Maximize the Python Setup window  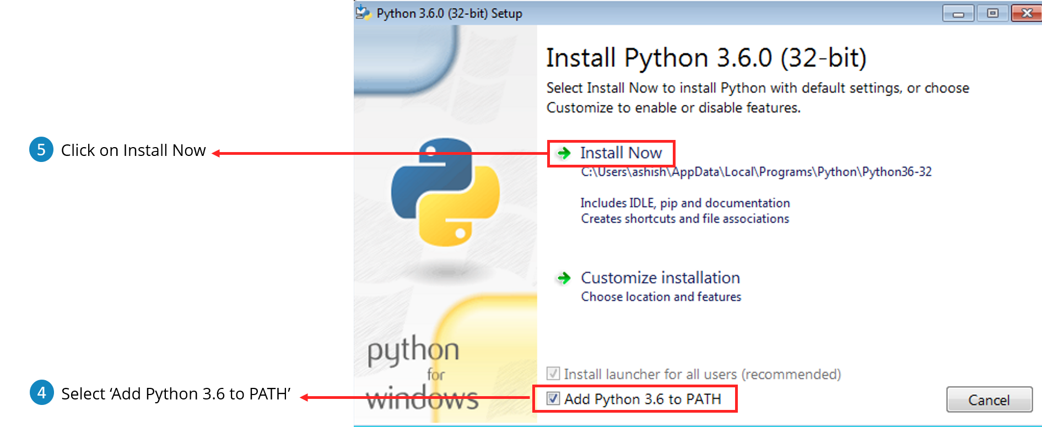click(x=992, y=13)
